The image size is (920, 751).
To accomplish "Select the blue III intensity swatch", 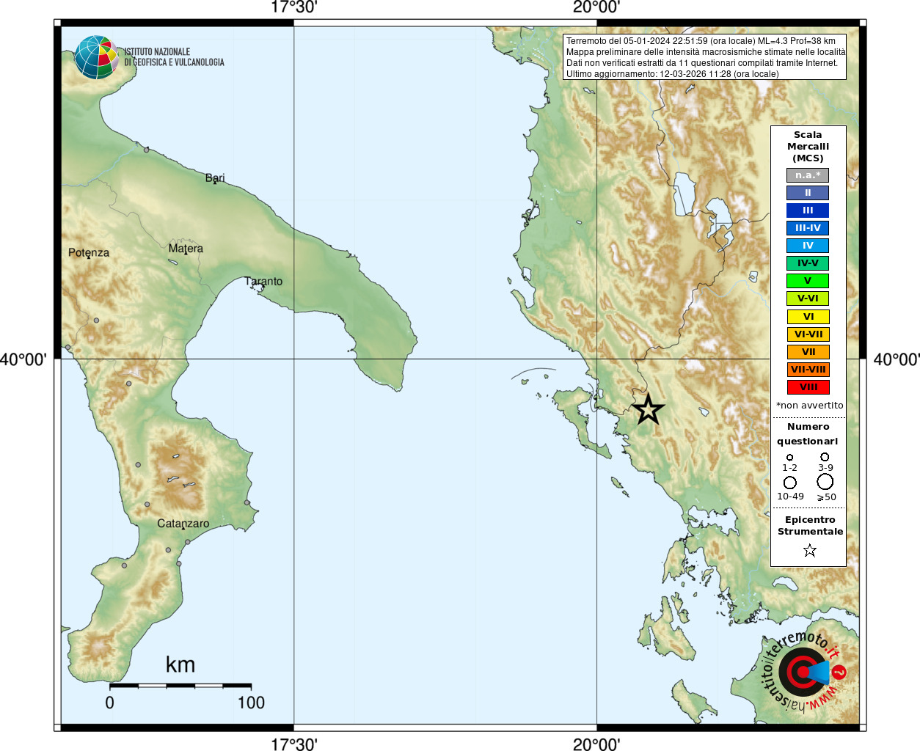I will pyautogui.click(x=808, y=210).
